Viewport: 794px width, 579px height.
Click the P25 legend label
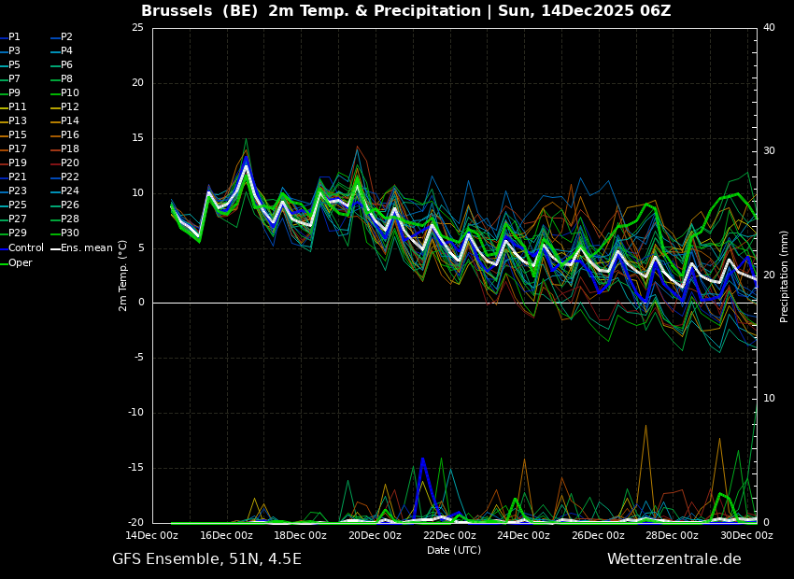[17, 205]
